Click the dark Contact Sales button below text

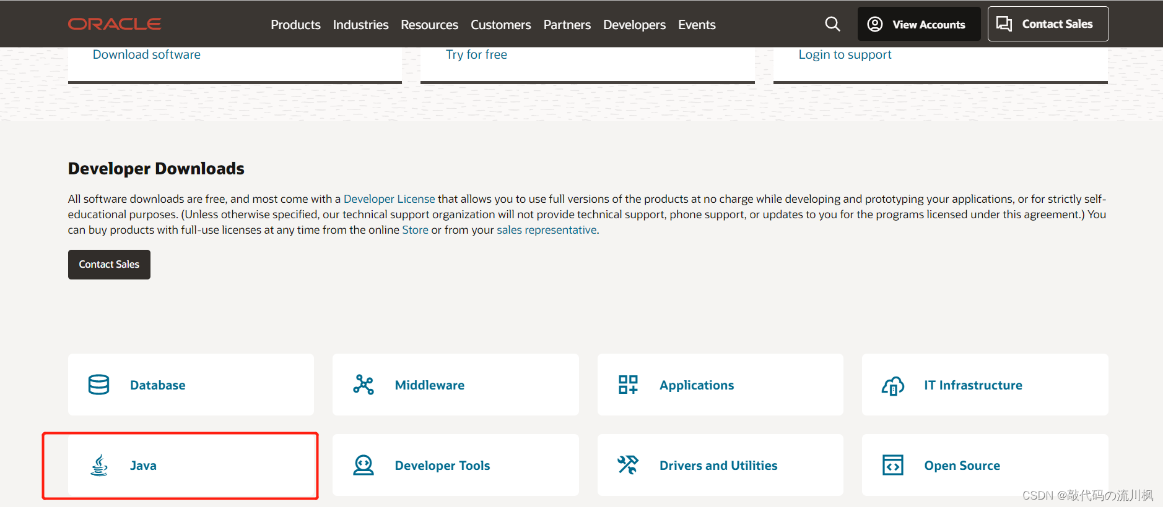pyautogui.click(x=109, y=265)
